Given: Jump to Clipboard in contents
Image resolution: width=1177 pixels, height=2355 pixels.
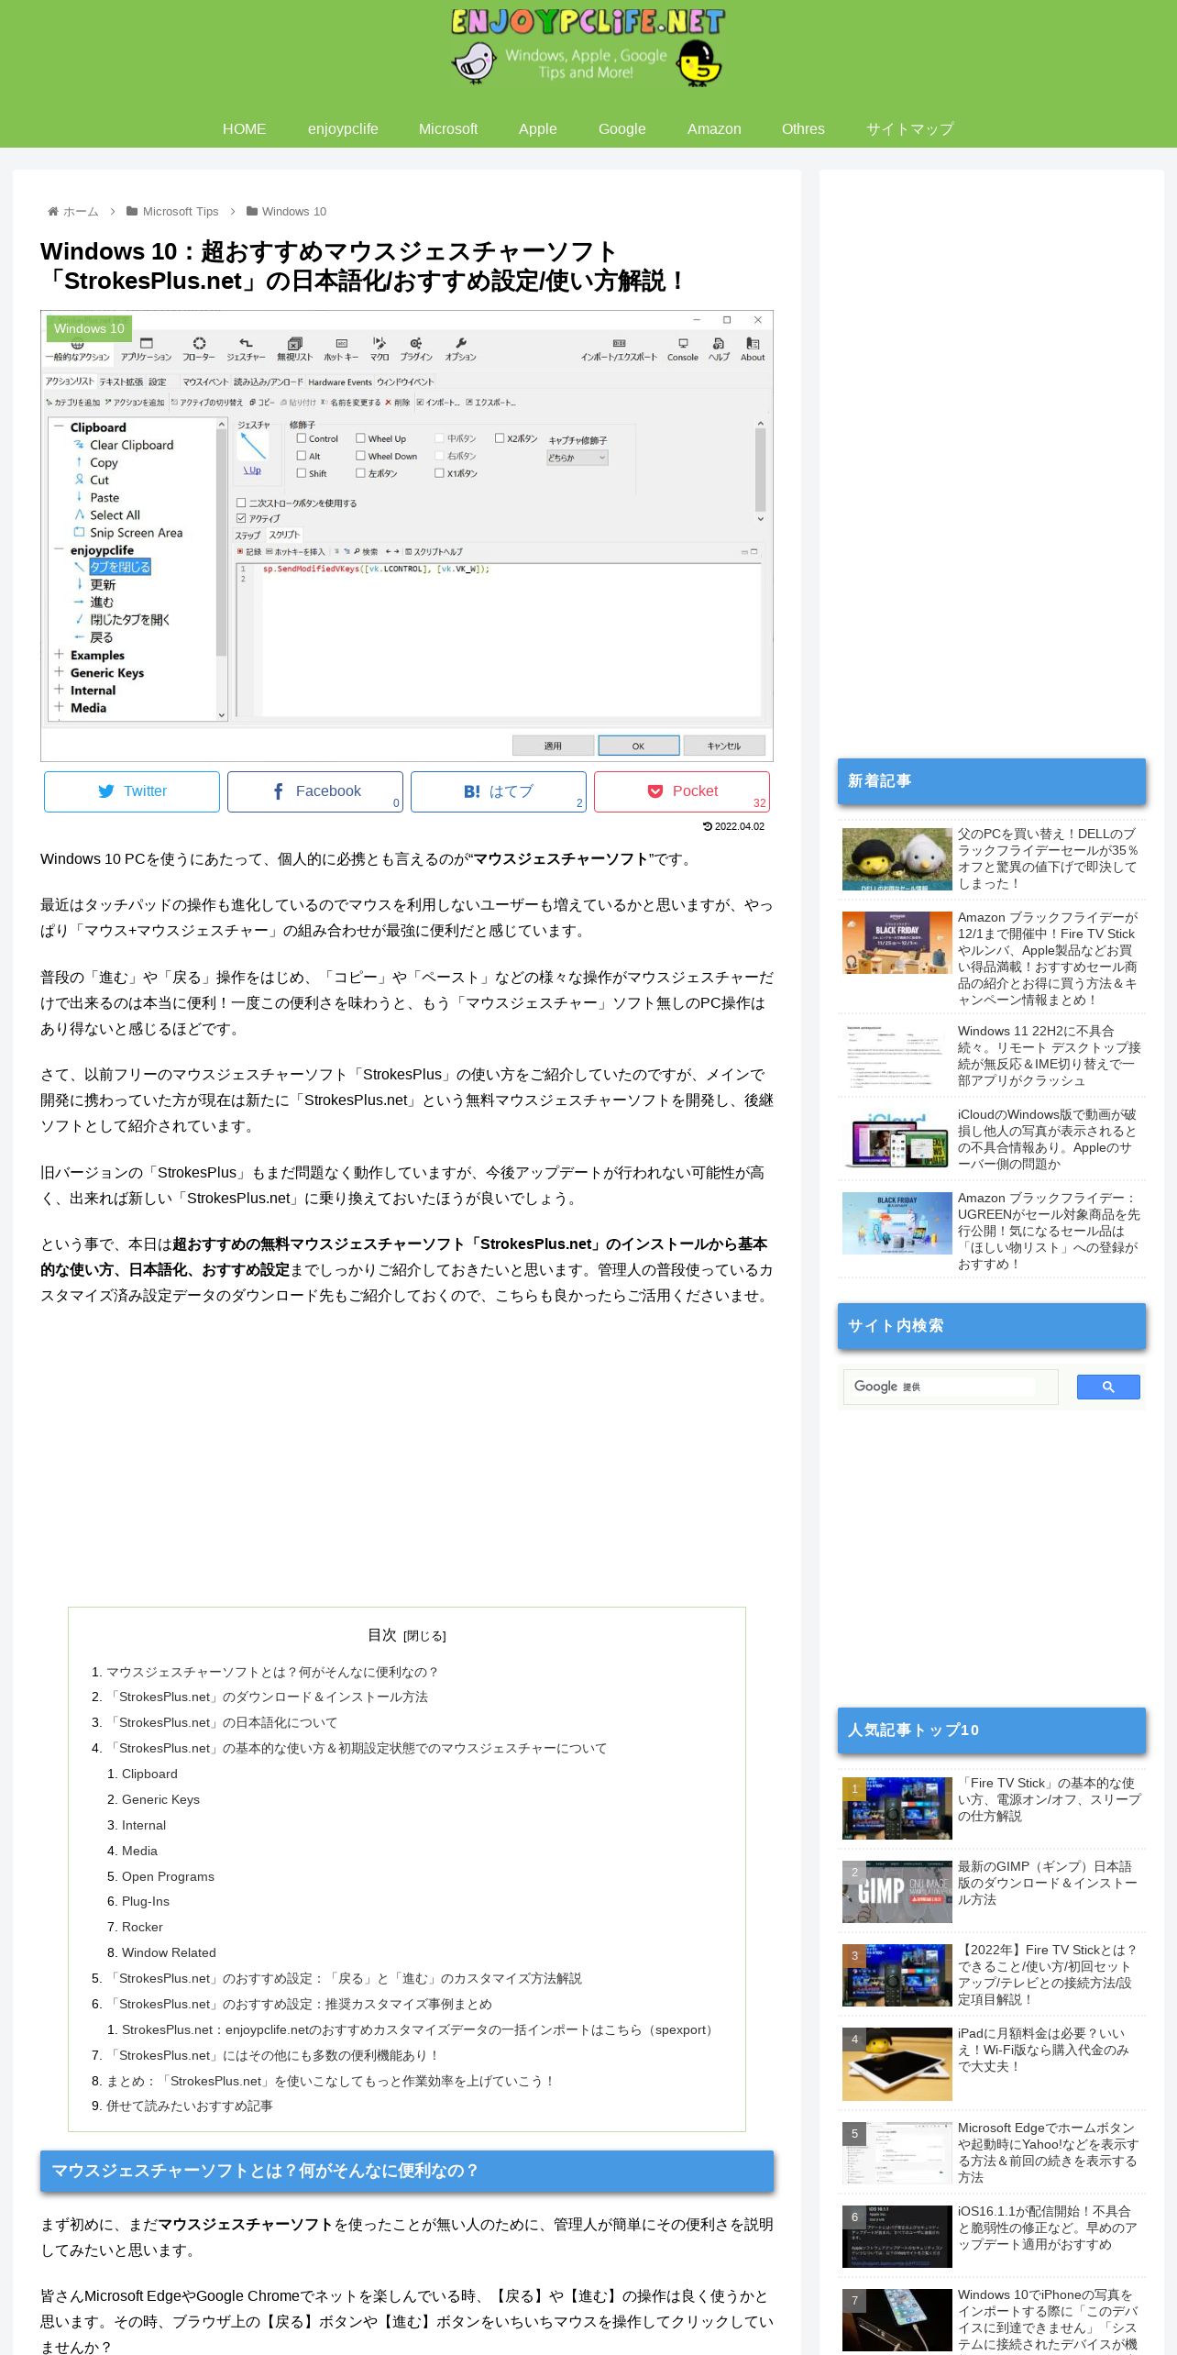Looking at the screenshot, I should 149,1774.
